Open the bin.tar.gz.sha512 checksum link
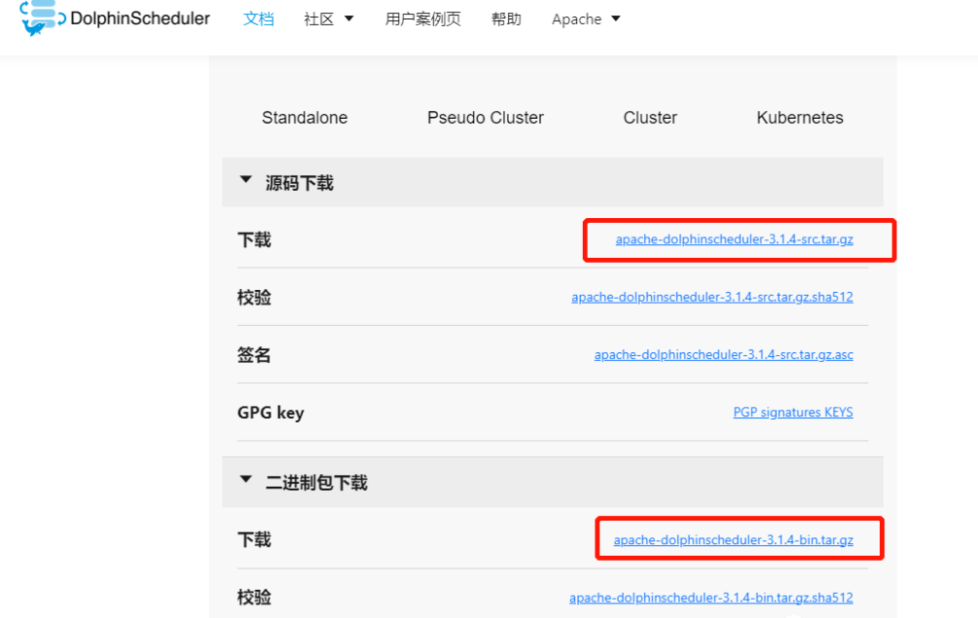978x618 pixels. (711, 598)
